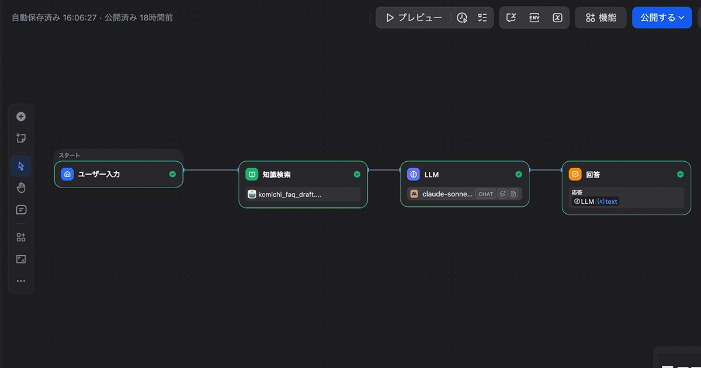Image resolution: width=701 pixels, height=368 pixels.
Task: Click the 応答 response label
Action: (577, 192)
